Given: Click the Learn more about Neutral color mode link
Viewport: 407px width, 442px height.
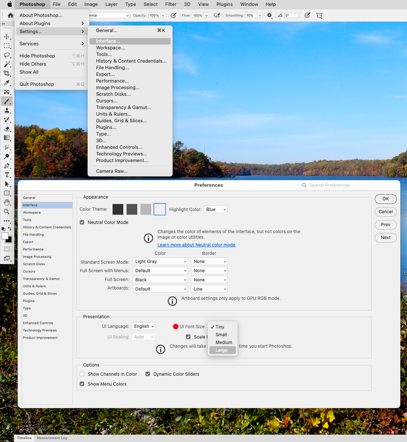Looking at the screenshot, I should [x=196, y=245].
